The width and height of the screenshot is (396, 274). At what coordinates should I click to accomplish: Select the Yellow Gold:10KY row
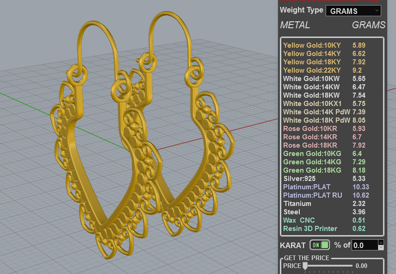(x=332, y=45)
